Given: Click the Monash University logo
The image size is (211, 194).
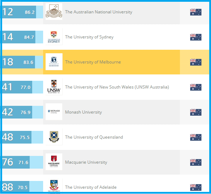Looking at the screenshot, I should point(54,112).
